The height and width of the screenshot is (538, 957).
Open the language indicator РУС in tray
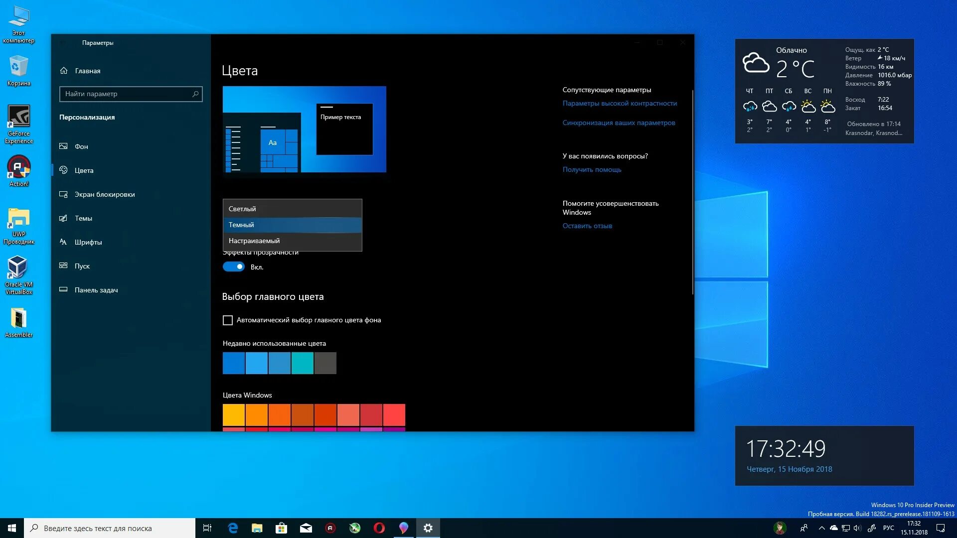888,528
